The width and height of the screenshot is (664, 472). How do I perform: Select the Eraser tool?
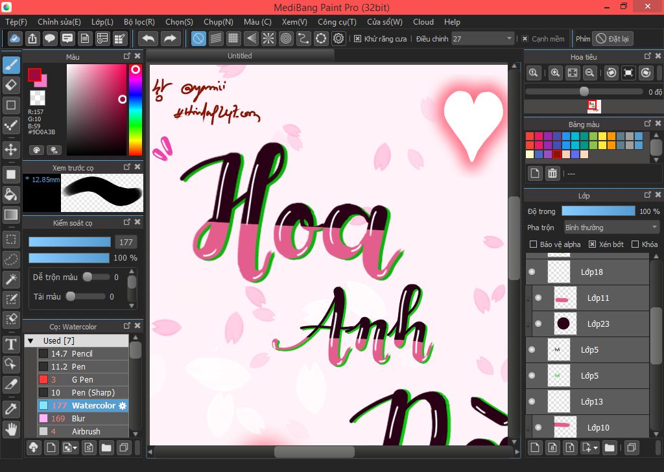point(11,85)
